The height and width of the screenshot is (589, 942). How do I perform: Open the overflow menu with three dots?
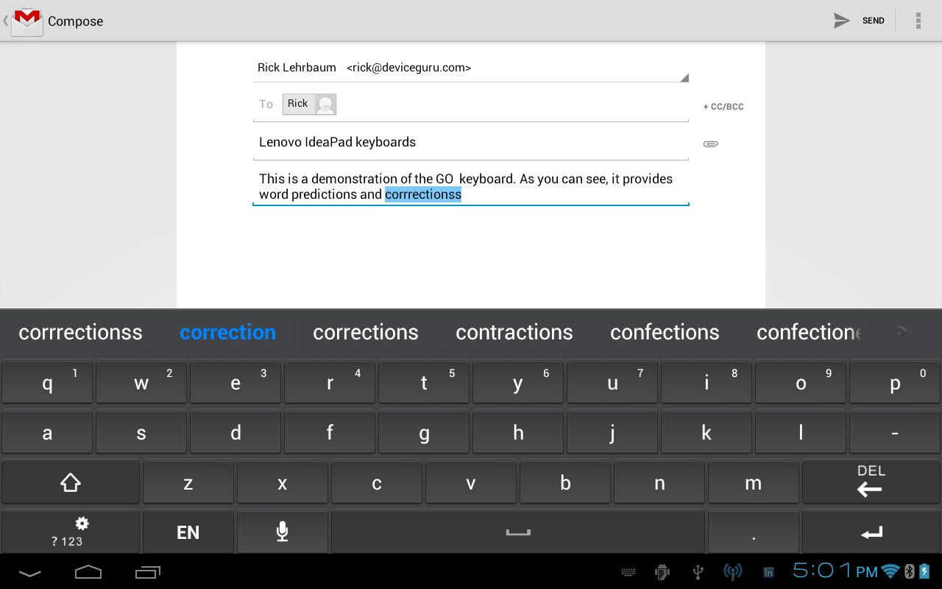[x=918, y=21]
